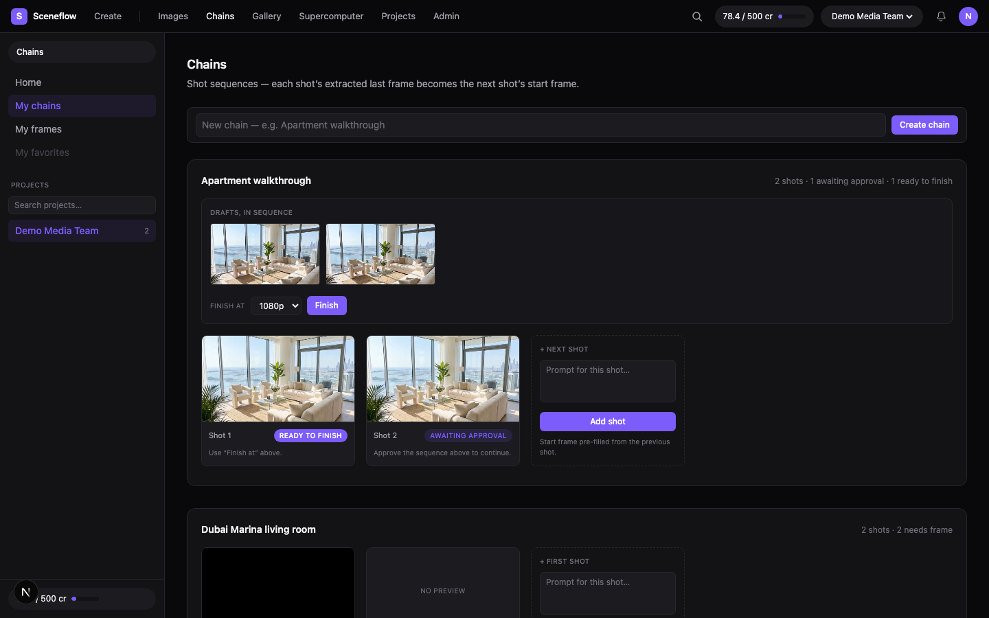
Task: Switch to the Chains nav tab
Action: [220, 16]
